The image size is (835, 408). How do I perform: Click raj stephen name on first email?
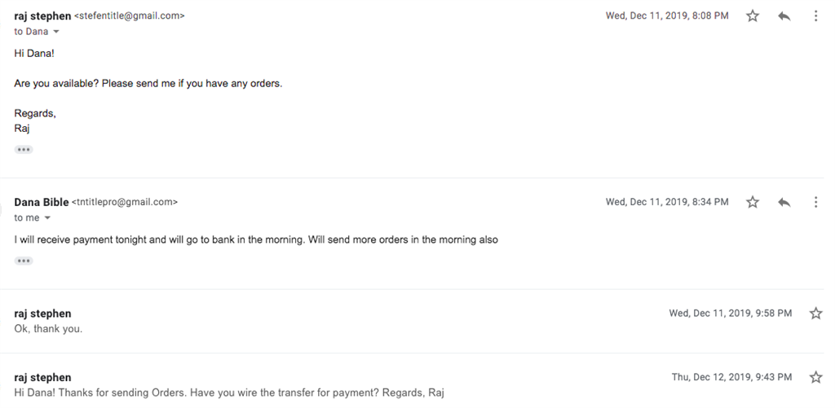point(42,16)
